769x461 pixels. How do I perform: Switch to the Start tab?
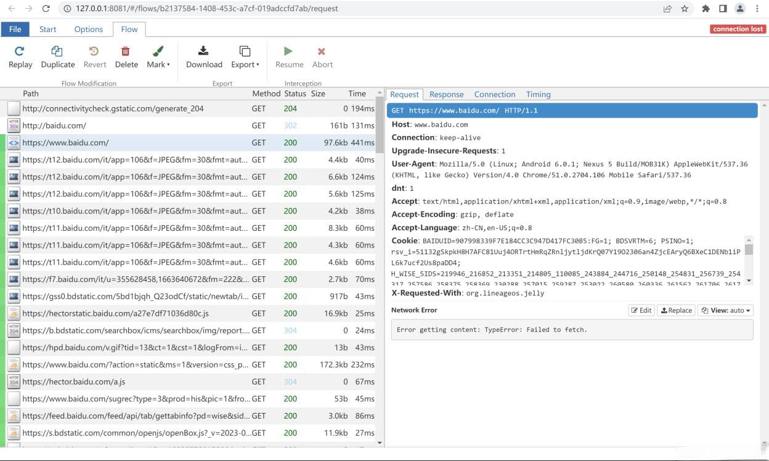pyautogui.click(x=47, y=29)
